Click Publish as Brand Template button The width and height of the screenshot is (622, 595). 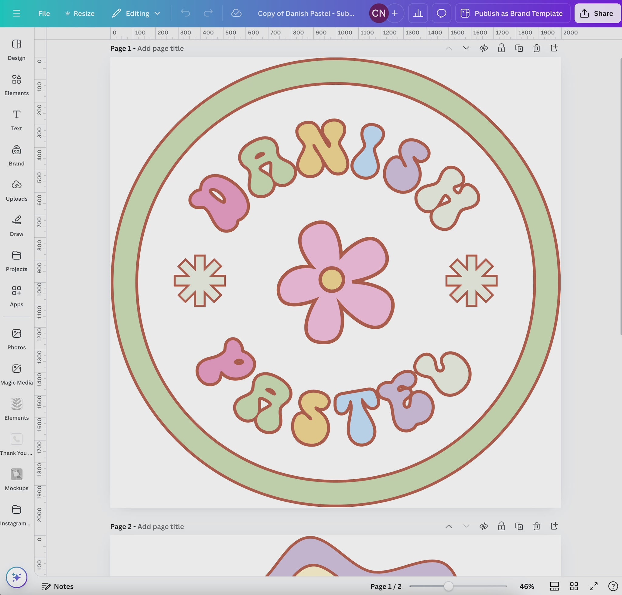513,13
